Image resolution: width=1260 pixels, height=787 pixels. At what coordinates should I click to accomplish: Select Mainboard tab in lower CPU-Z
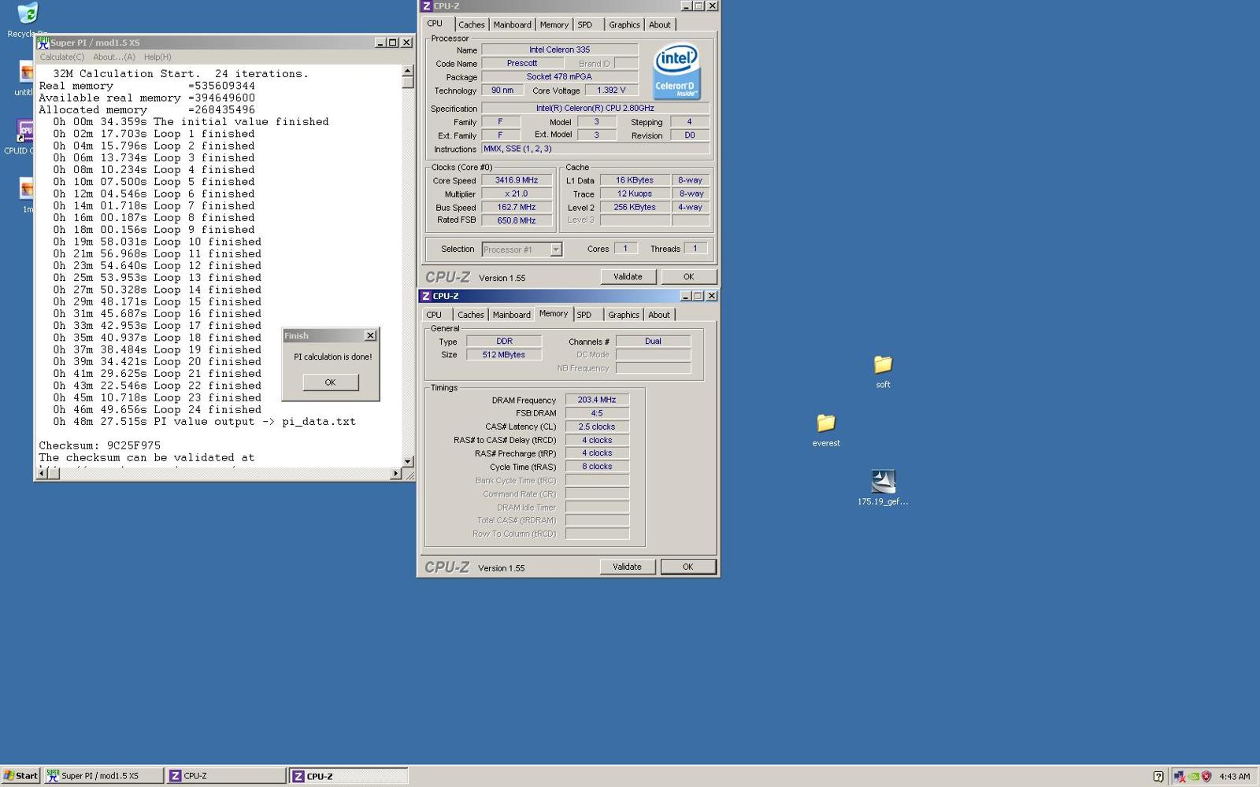pos(512,315)
